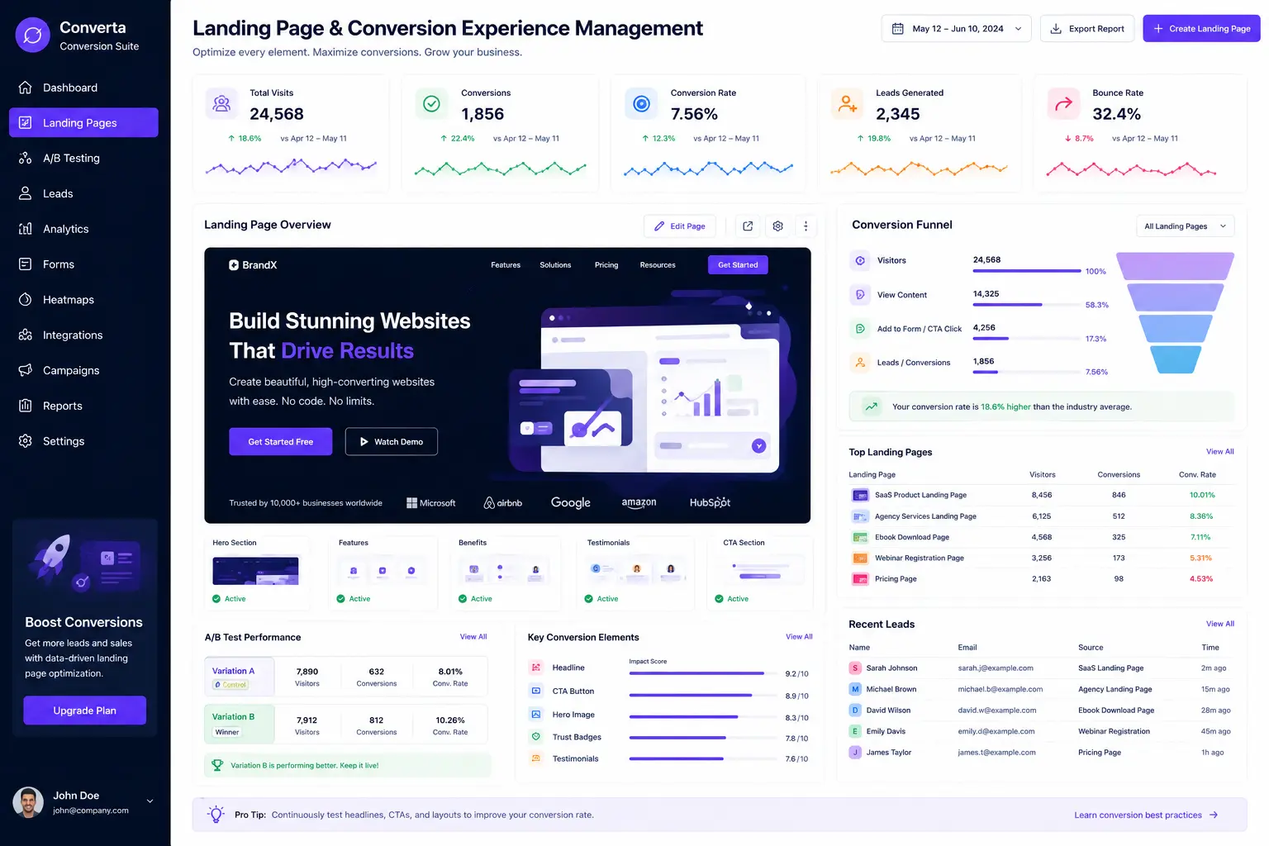1269x846 pixels.
Task: Click View All in Key Conversion Elements
Action: click(799, 637)
